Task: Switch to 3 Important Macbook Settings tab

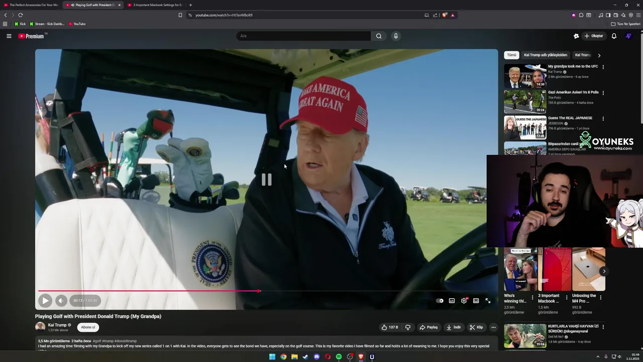Action: tap(155, 5)
